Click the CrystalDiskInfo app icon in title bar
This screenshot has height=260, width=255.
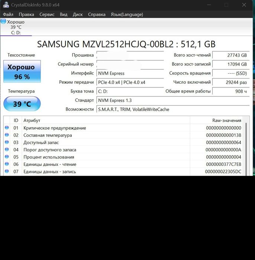[x=6, y=4]
